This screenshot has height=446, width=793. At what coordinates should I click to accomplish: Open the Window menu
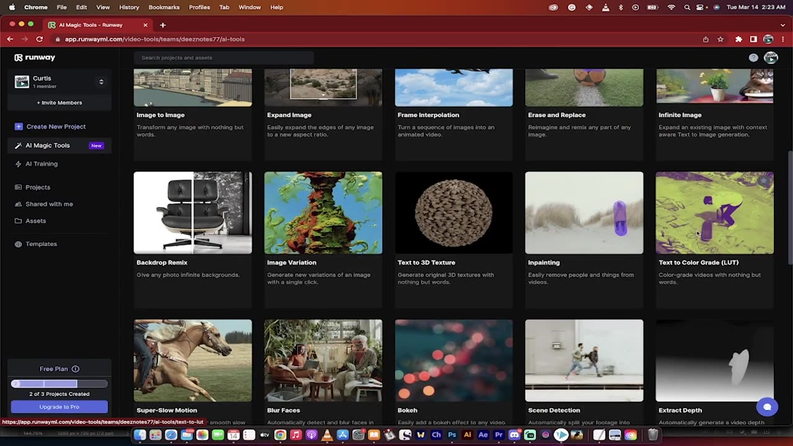(250, 7)
